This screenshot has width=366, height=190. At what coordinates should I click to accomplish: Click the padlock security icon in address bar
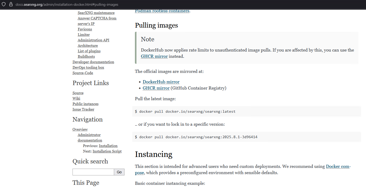(x=10, y=4)
